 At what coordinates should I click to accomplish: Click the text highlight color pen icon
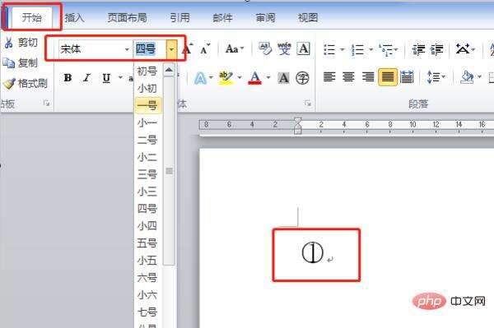pyautogui.click(x=226, y=77)
